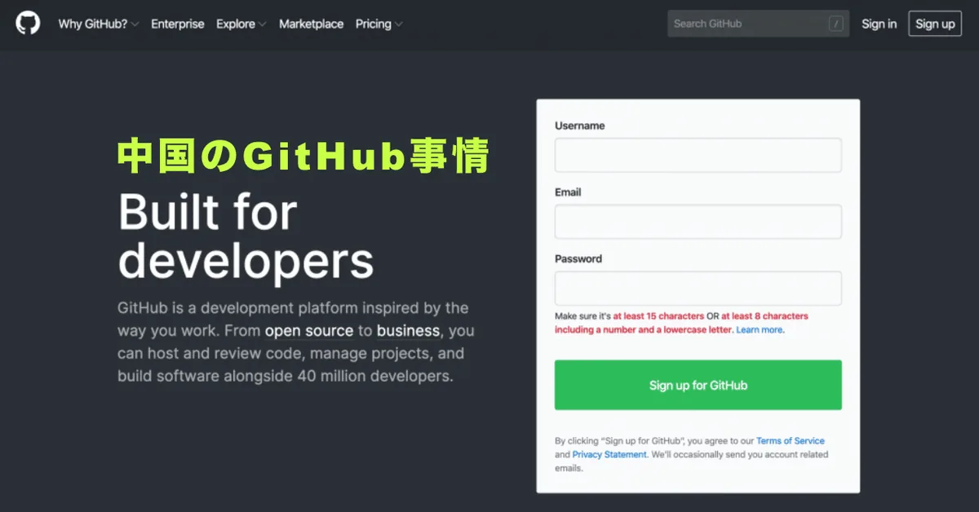Open the password Learn more link
Screen dimensions: 979x512
tap(760, 330)
